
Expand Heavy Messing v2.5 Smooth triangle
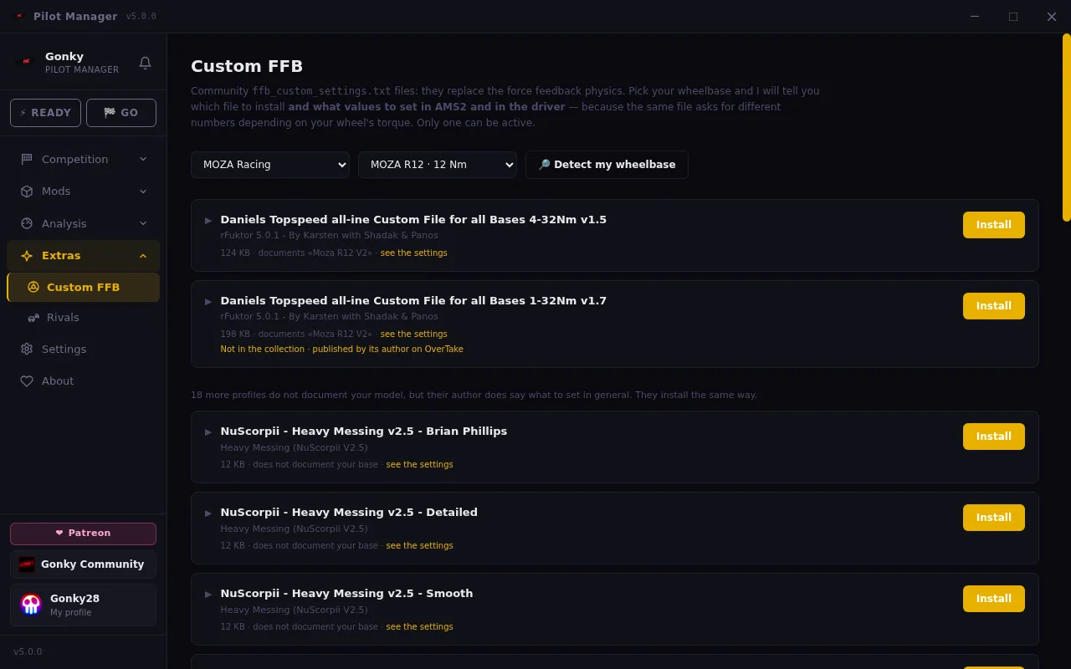coord(208,594)
